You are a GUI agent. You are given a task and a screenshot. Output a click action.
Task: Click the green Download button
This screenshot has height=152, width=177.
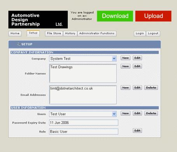pyautogui.click(x=115, y=16)
